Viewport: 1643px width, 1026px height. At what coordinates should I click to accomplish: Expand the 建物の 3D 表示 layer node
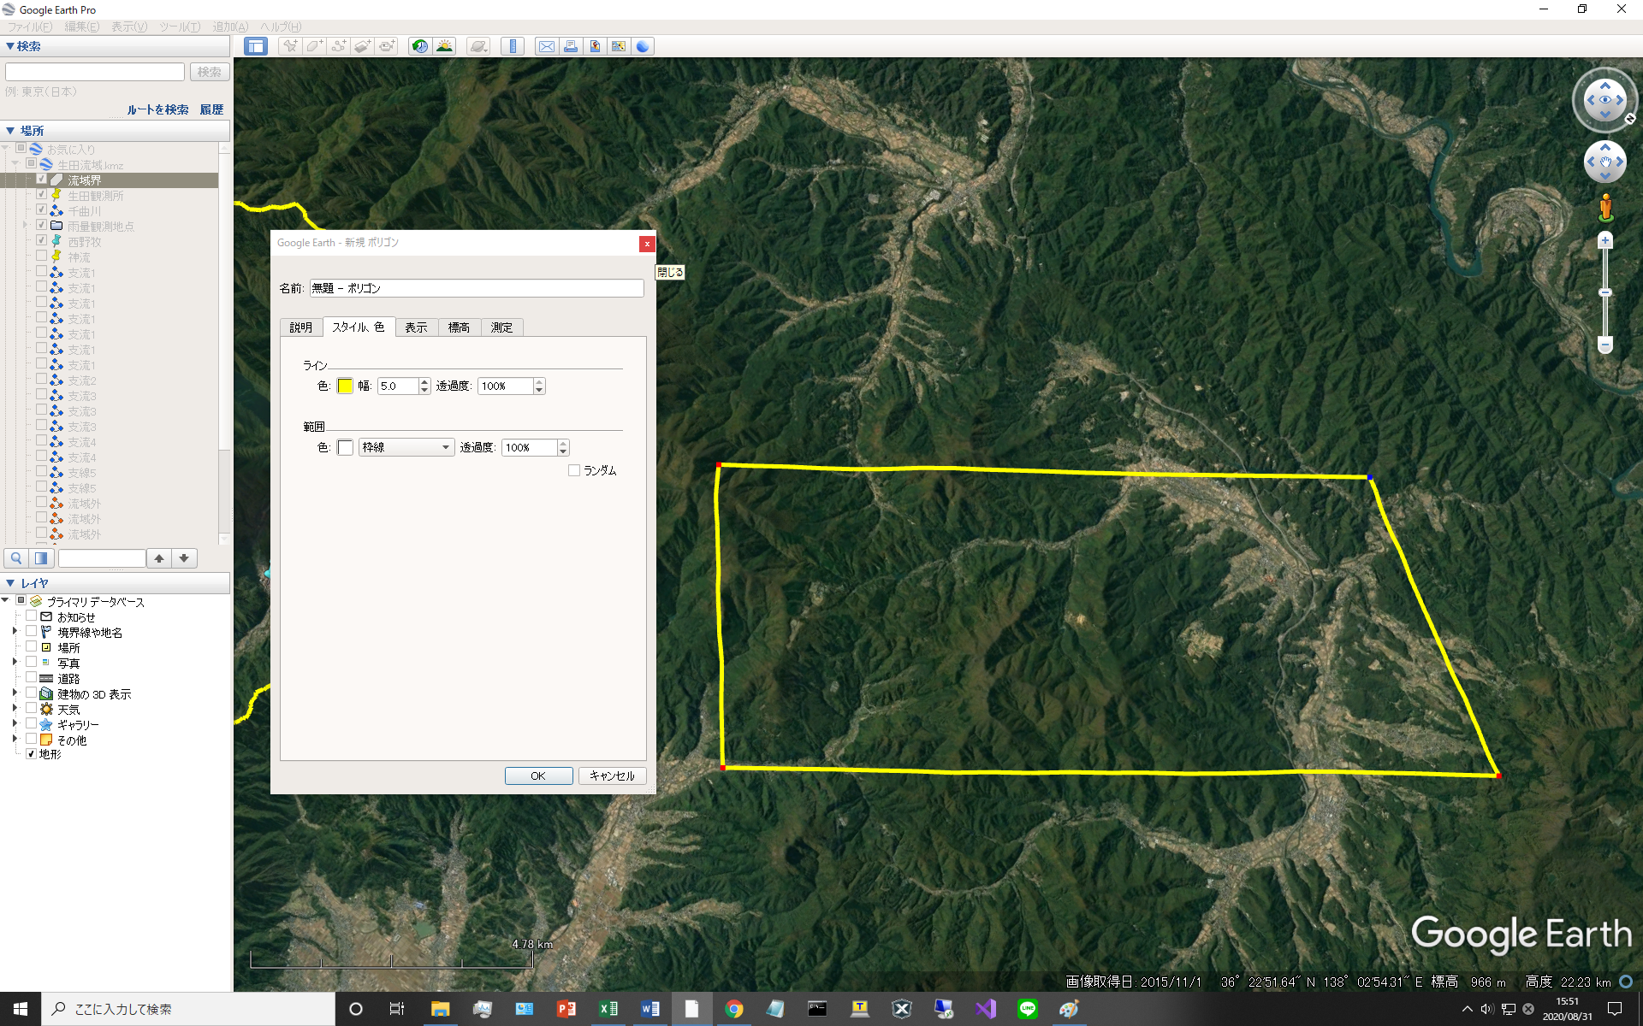(15, 693)
